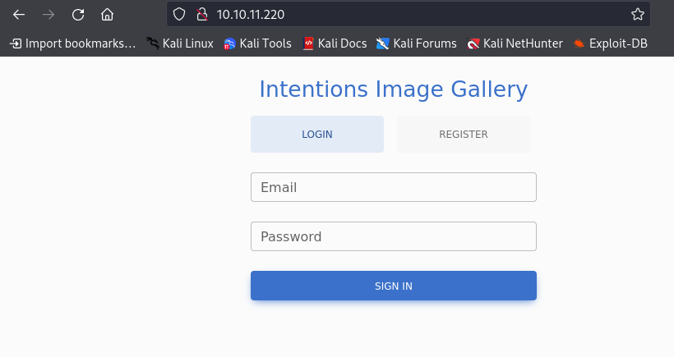
Task: Open the Kali Linux bookmark
Action: click(180, 43)
